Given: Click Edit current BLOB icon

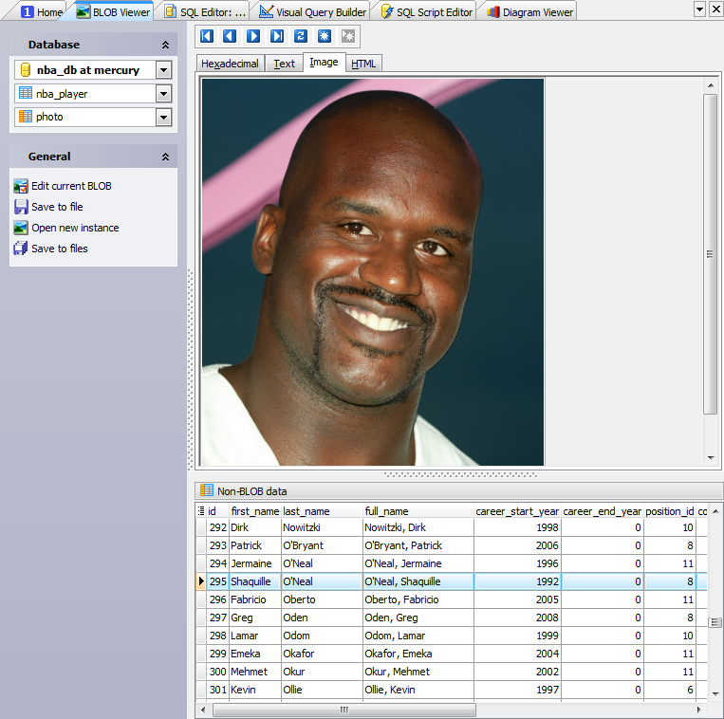Looking at the screenshot, I should pos(21,186).
